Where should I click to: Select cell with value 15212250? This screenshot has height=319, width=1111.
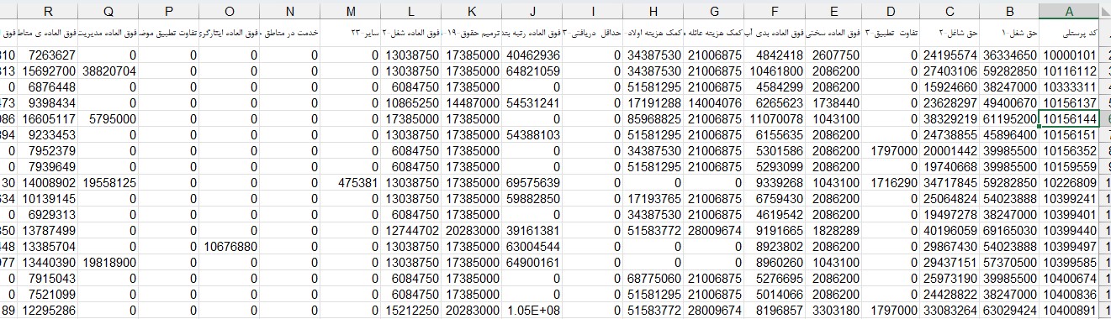click(411, 311)
